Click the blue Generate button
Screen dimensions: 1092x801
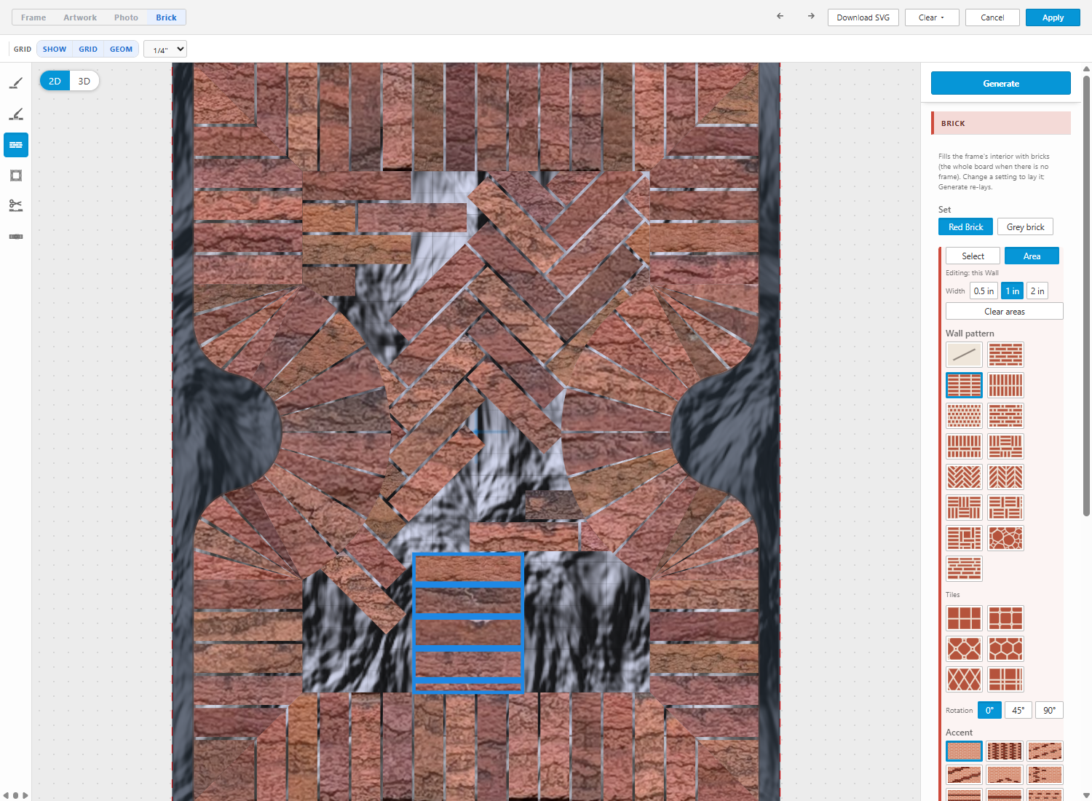pyautogui.click(x=1001, y=83)
